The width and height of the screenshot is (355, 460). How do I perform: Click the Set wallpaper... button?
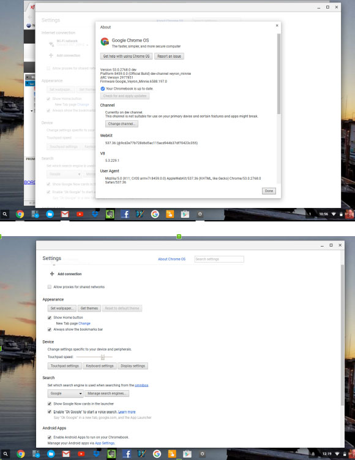62,309
